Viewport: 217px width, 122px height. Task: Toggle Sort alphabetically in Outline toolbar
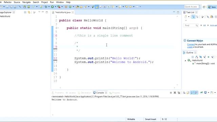coord(197,57)
